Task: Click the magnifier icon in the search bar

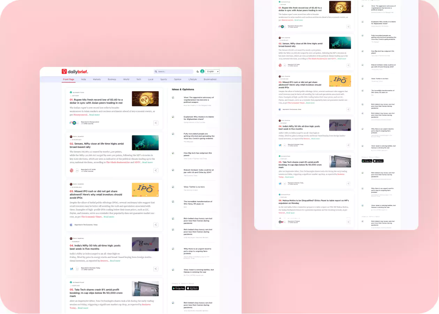Action: (x=156, y=71)
